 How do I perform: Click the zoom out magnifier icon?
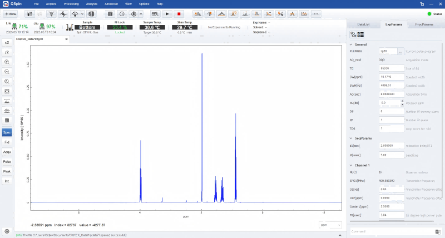pyautogui.click(x=7, y=71)
